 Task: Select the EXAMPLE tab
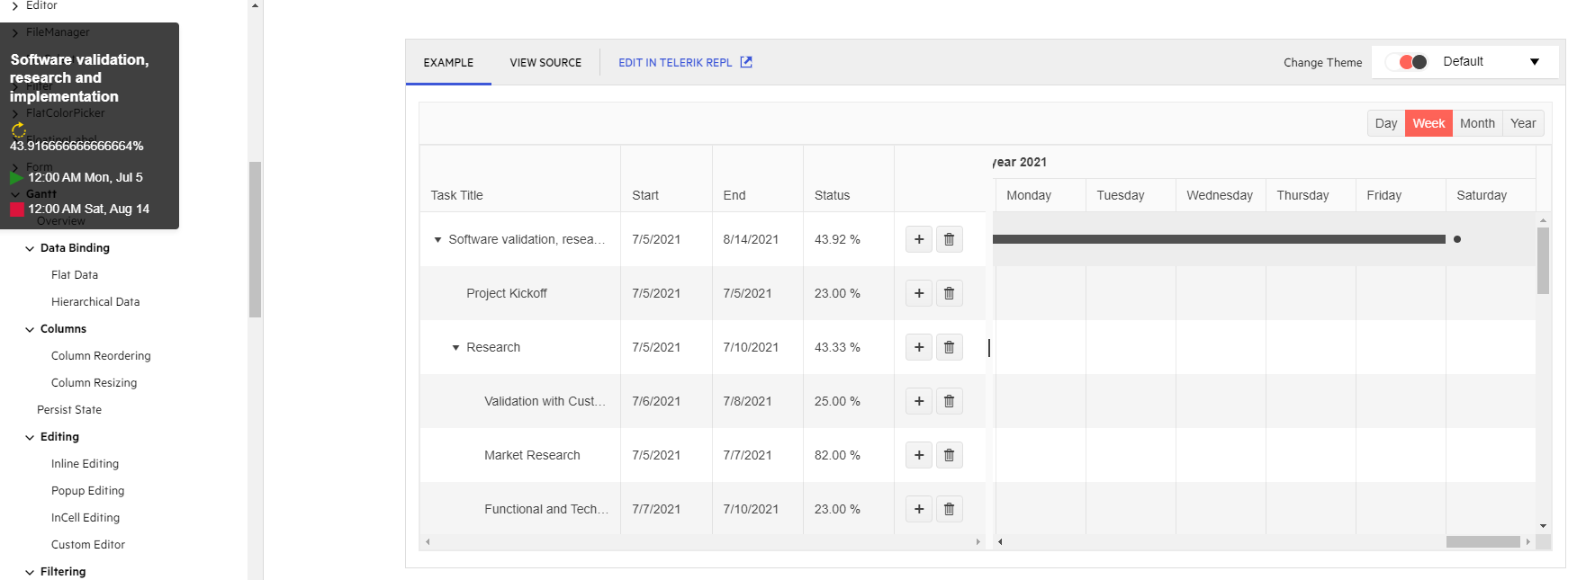448,63
